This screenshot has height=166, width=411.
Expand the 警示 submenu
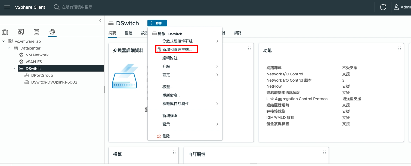point(217,124)
